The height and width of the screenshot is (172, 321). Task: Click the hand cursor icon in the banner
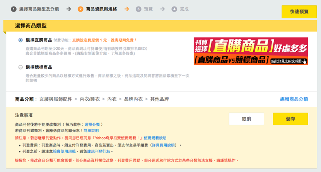(304, 61)
